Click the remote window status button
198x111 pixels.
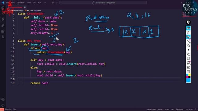2,109
